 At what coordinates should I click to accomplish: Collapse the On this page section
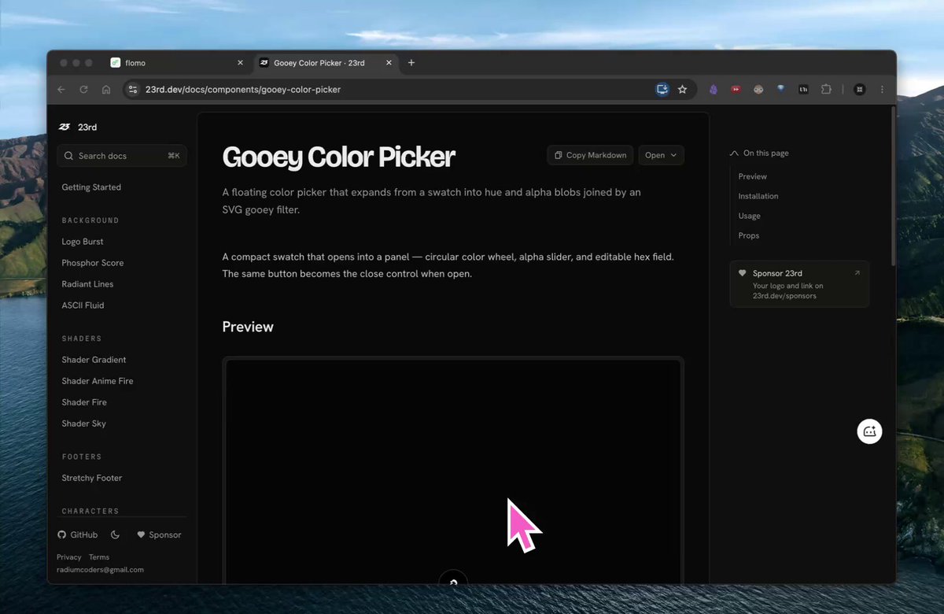tap(759, 153)
